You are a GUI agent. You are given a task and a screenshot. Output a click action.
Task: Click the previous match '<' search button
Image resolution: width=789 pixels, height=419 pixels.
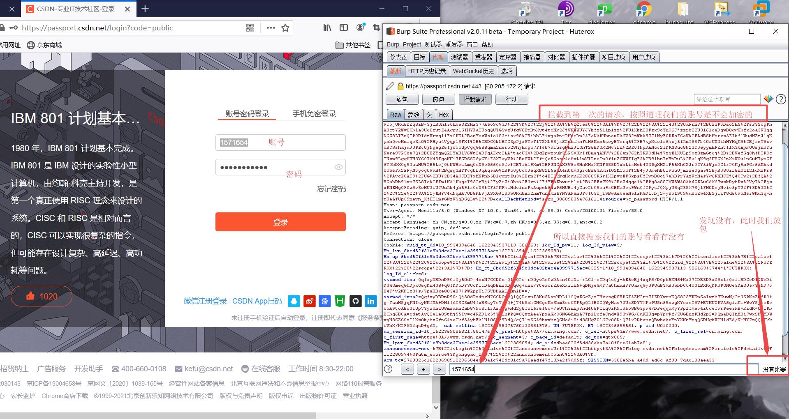(407, 369)
